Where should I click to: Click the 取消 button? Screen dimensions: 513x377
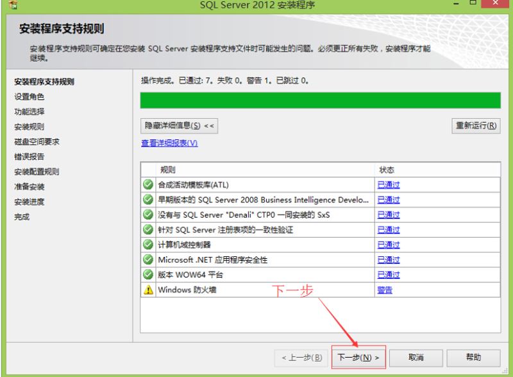(x=416, y=358)
